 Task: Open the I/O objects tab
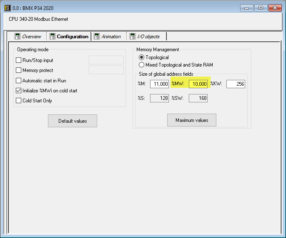(147, 37)
